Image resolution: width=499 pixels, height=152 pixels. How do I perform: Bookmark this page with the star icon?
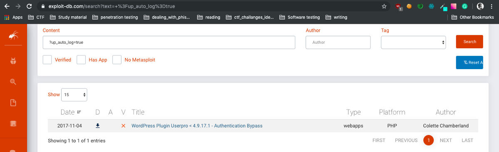click(x=384, y=6)
